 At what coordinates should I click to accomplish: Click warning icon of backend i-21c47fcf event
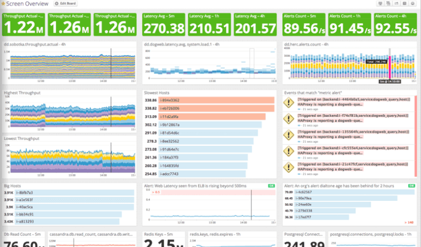(288, 167)
